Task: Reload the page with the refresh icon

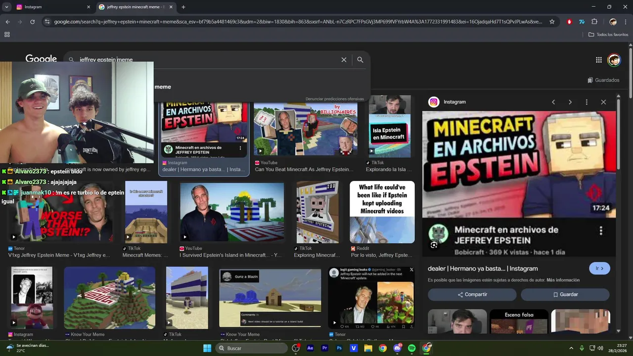Action: [x=33, y=22]
